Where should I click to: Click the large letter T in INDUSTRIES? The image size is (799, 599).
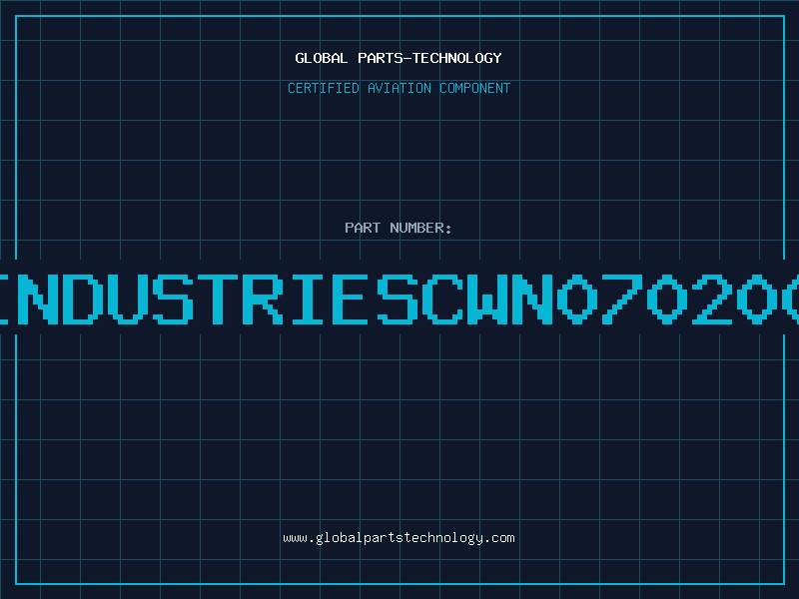point(218,299)
